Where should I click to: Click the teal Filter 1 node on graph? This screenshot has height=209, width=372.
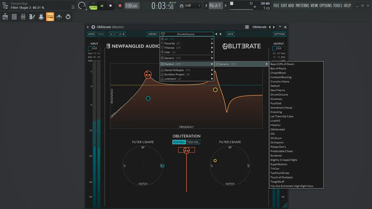coord(148,99)
